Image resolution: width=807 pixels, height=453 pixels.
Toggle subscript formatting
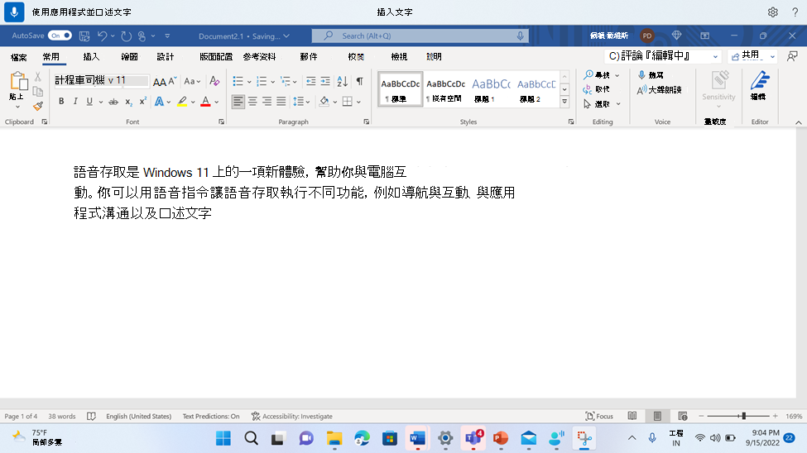128,102
